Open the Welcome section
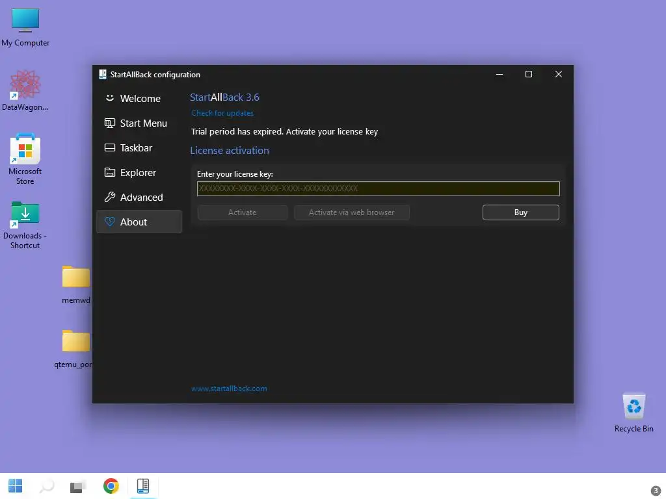This screenshot has height=499, width=666. tap(139, 99)
